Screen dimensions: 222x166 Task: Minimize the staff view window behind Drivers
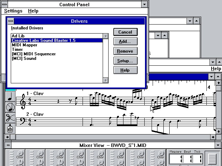pos(211,77)
